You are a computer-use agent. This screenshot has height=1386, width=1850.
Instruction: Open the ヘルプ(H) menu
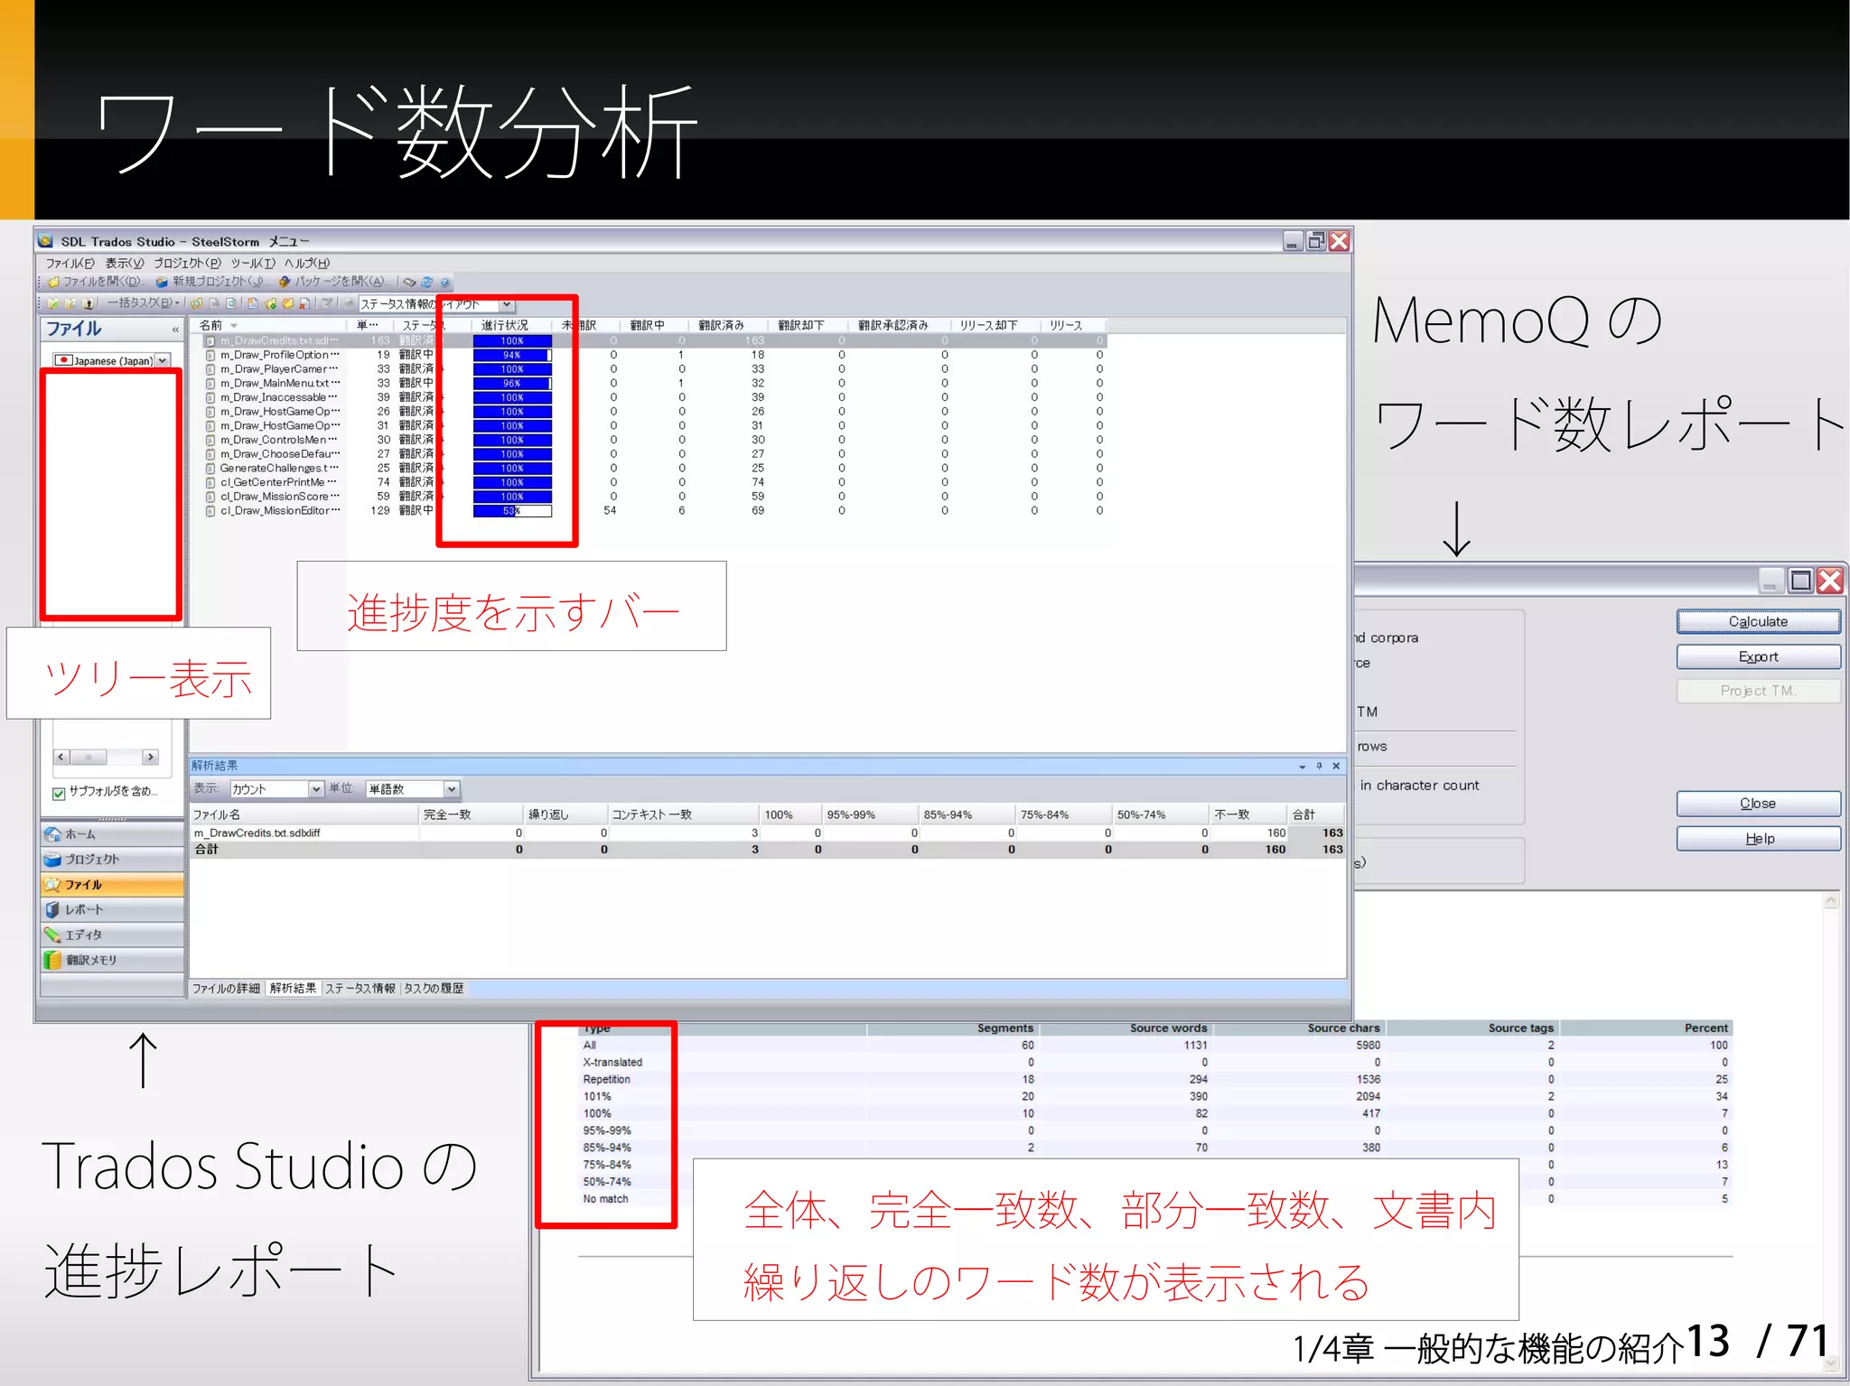307,263
